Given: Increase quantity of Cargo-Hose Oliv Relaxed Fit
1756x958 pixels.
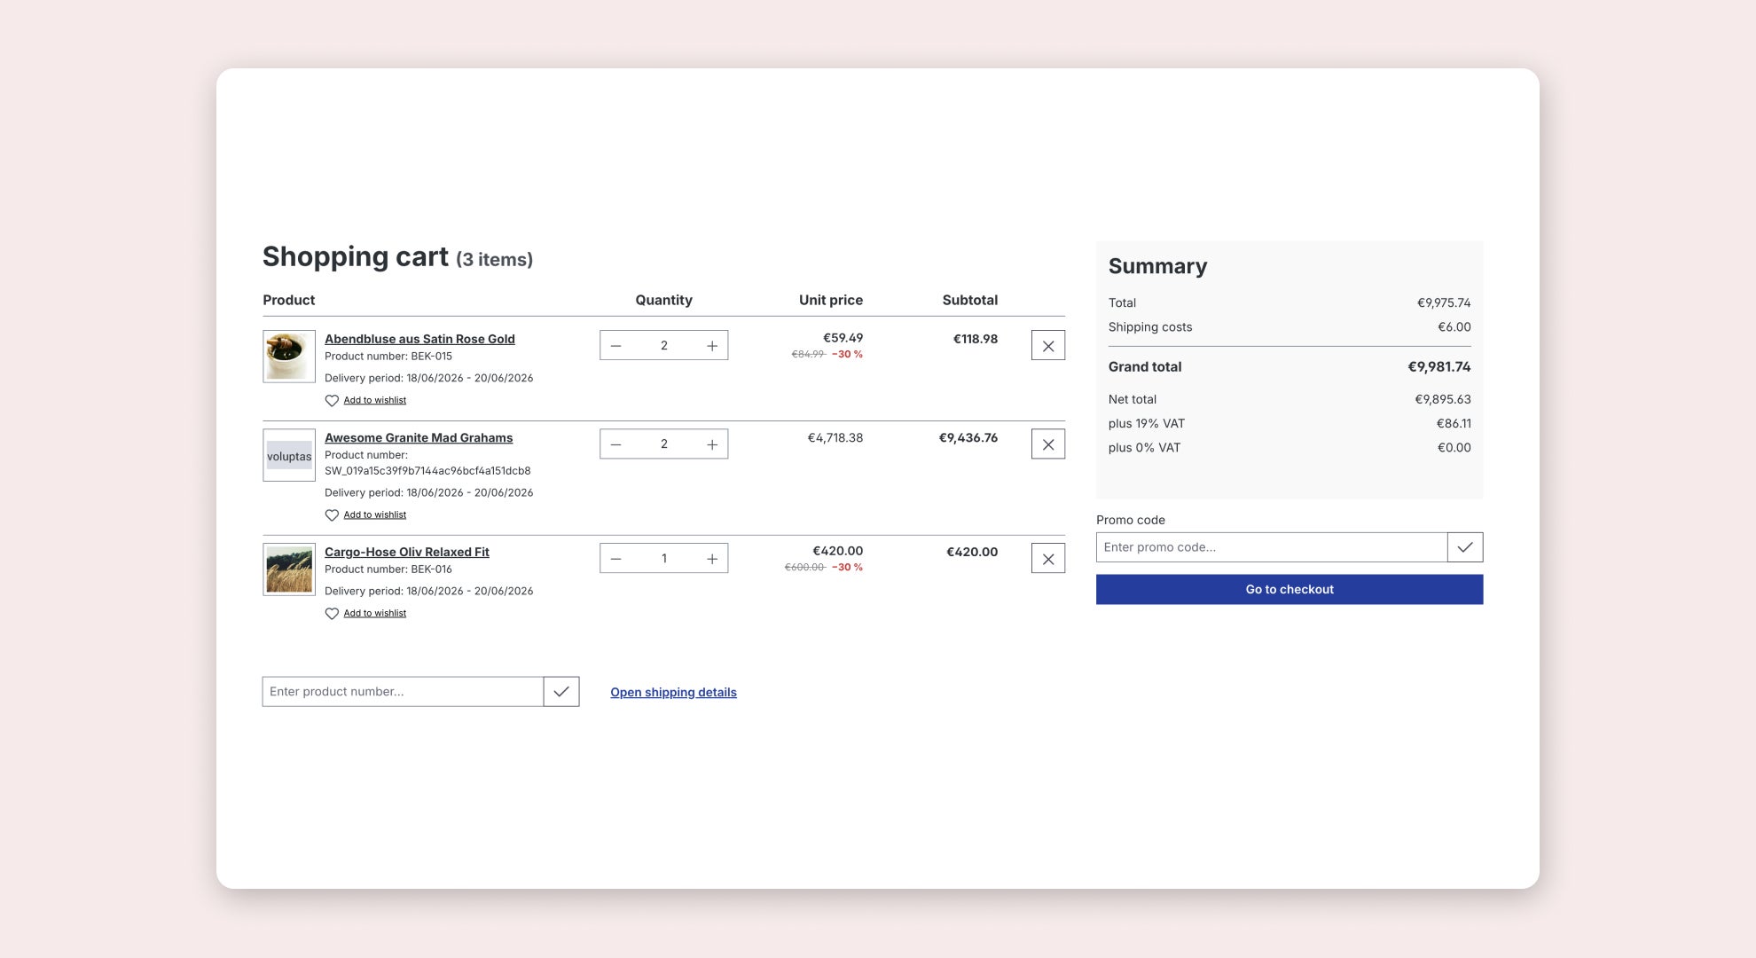Looking at the screenshot, I should pyautogui.click(x=711, y=558).
